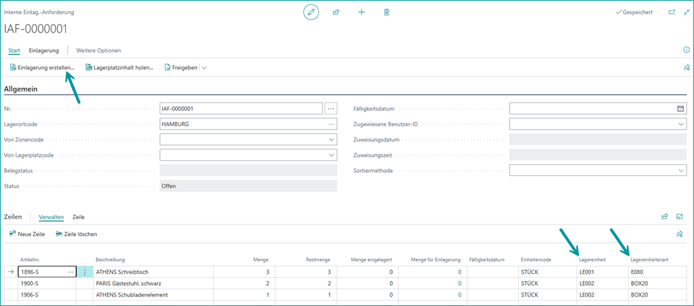
Task: Click the share icon in header
Action: click(336, 12)
